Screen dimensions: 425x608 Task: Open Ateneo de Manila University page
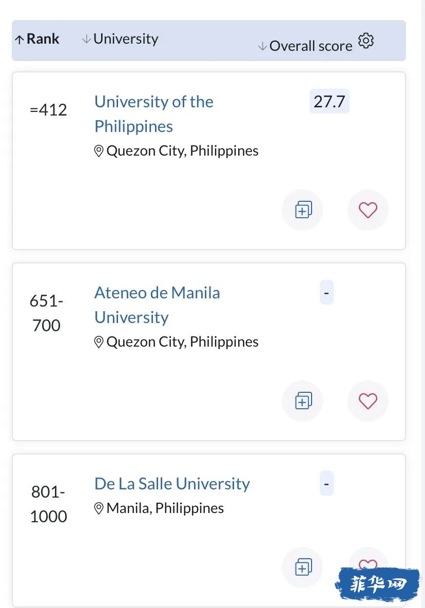click(x=157, y=305)
